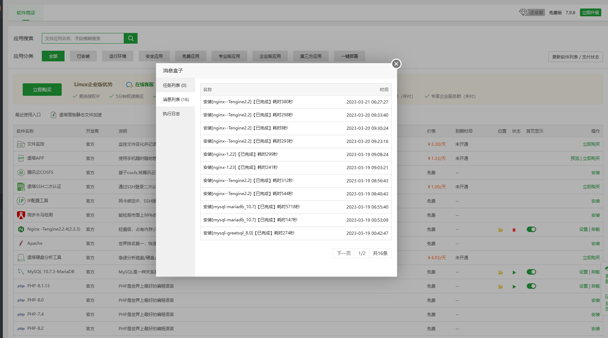The image size is (608, 338).
Task: Focus the 应用搜索 input field
Action: (x=83, y=38)
